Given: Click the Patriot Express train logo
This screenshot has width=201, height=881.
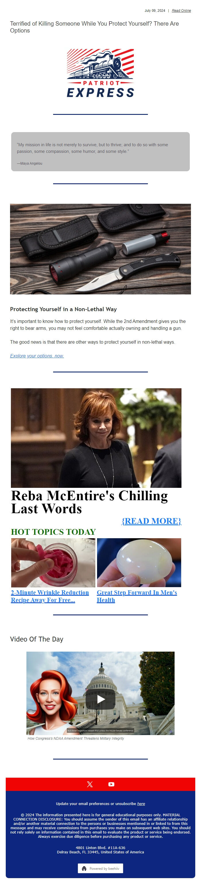Looking at the screenshot, I should coord(100,73).
